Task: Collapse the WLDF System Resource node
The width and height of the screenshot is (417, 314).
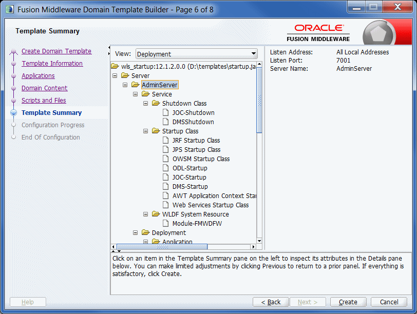Action: [145, 214]
